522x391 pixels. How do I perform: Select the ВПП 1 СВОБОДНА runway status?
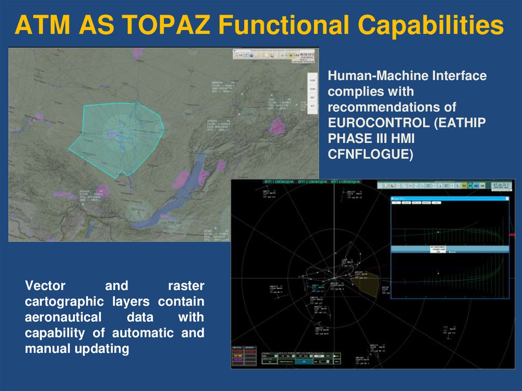pos(279,182)
